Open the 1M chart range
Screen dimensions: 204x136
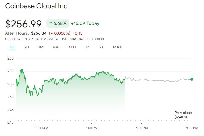coord(41,47)
